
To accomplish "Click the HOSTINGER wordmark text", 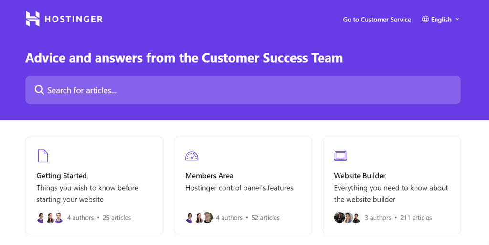I will pos(74,20).
